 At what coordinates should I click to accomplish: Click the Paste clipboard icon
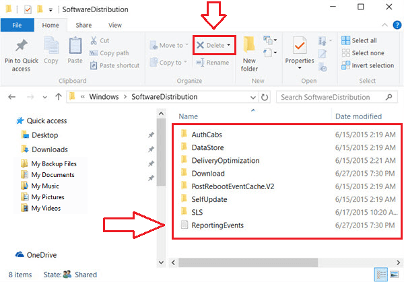coord(75,47)
